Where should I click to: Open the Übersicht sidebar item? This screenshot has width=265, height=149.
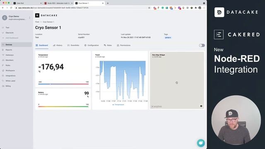pos(10,33)
